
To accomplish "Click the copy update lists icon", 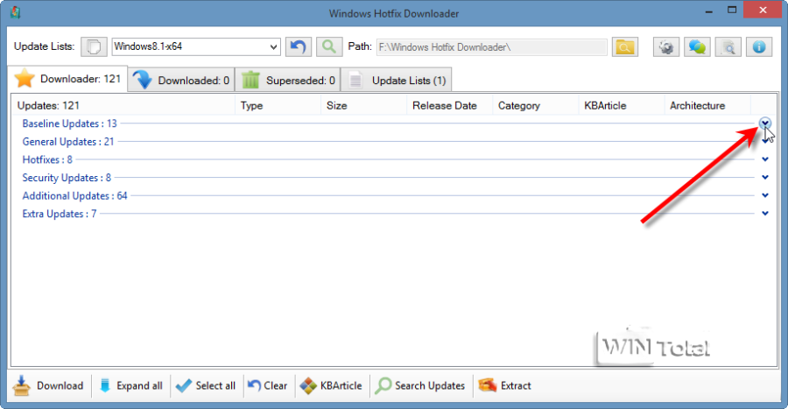I will [94, 46].
